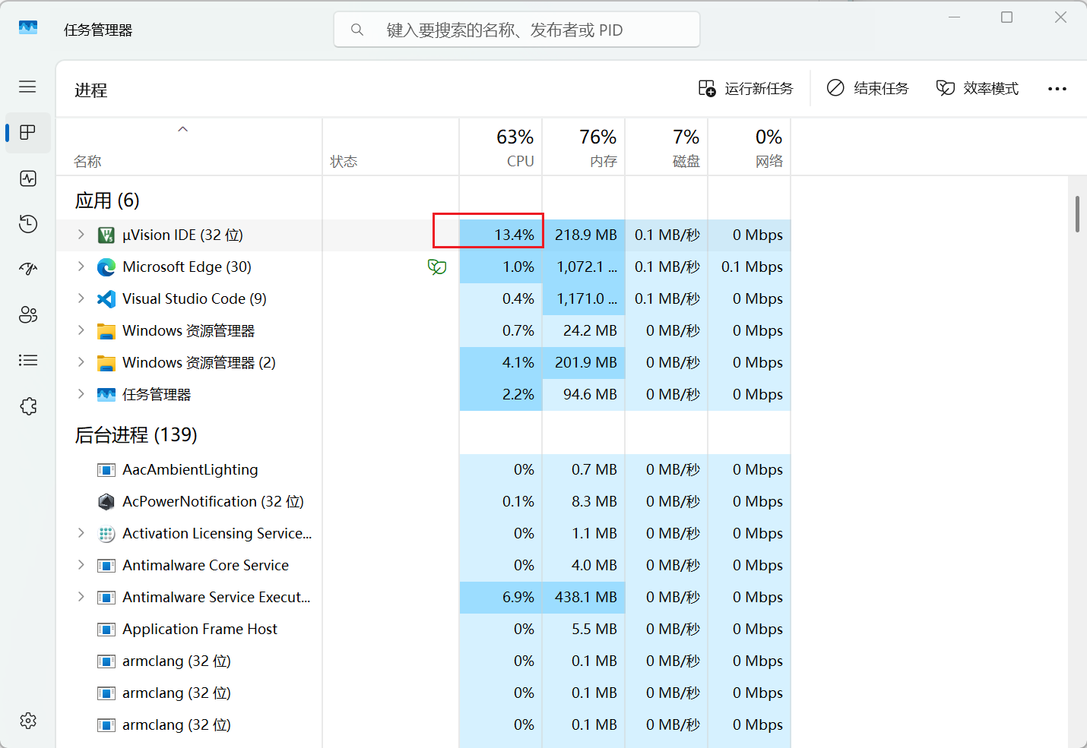Screen dimensions: 1087x748
Task: Expand the first Windows 资源管理器 row
Action: 81,330
